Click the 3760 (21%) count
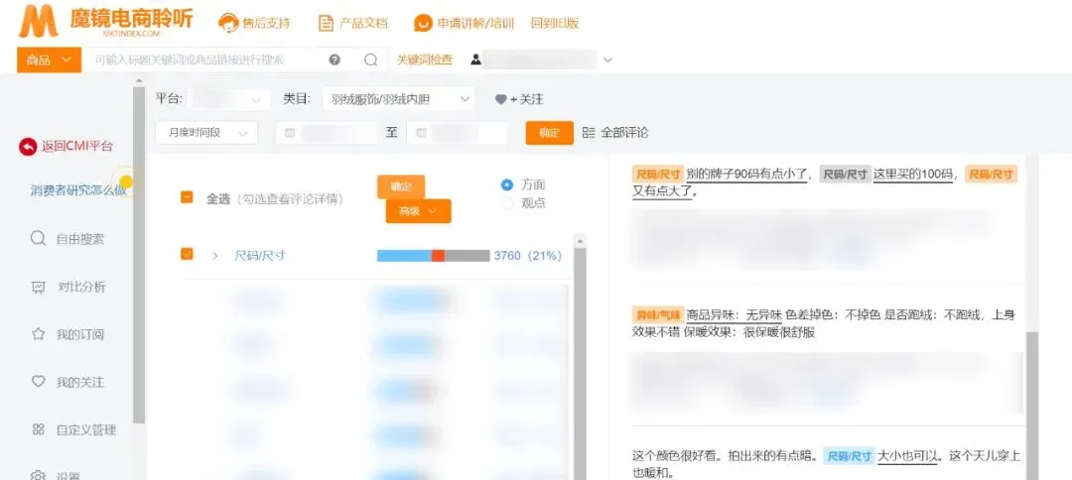Viewport: 1072px width, 480px height. coord(528,255)
